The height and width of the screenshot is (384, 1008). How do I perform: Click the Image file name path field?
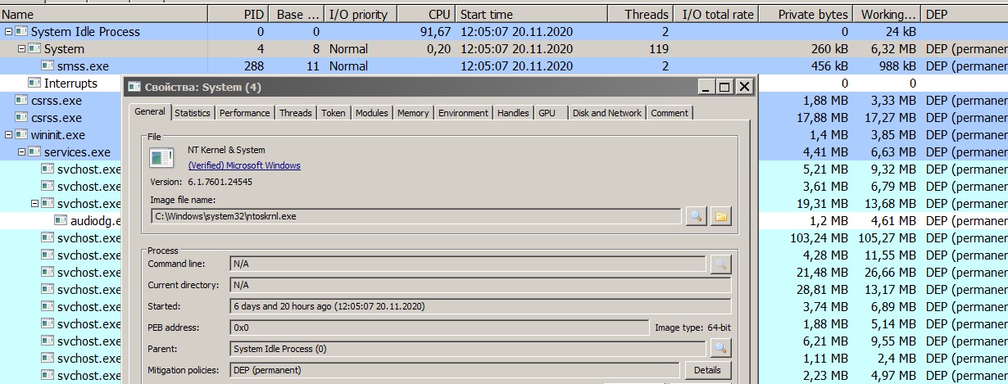[416, 216]
